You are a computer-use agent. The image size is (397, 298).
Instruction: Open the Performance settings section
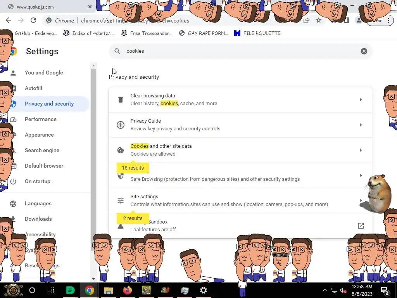click(x=40, y=120)
